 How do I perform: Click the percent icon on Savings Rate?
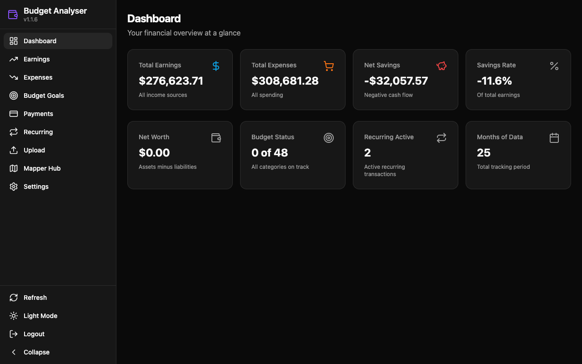pyautogui.click(x=554, y=66)
